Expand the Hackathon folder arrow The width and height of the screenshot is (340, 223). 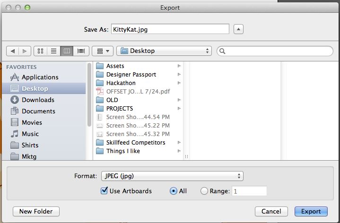tap(179, 83)
